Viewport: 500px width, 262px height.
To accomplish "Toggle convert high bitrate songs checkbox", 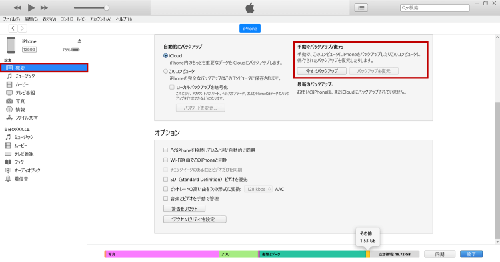I will click(165, 189).
